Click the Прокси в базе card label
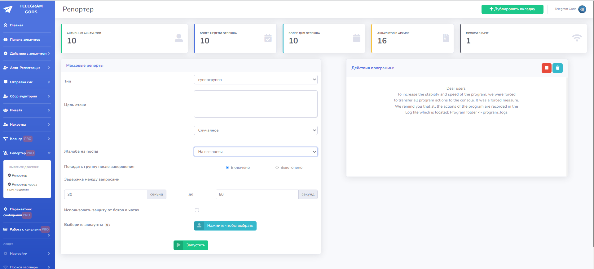The image size is (594, 269). [x=477, y=33]
